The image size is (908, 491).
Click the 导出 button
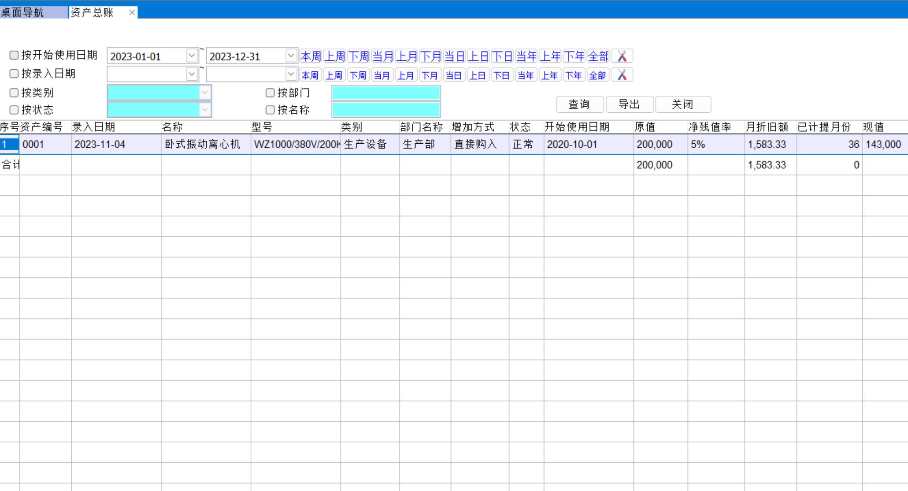tap(629, 104)
